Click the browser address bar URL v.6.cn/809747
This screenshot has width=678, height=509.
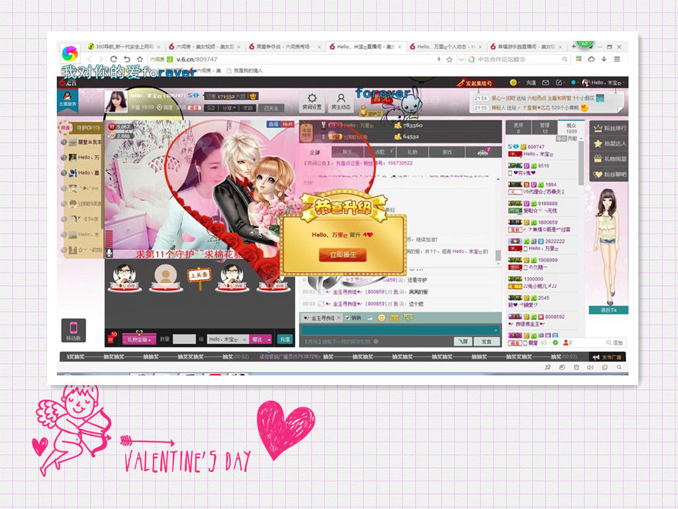click(197, 59)
